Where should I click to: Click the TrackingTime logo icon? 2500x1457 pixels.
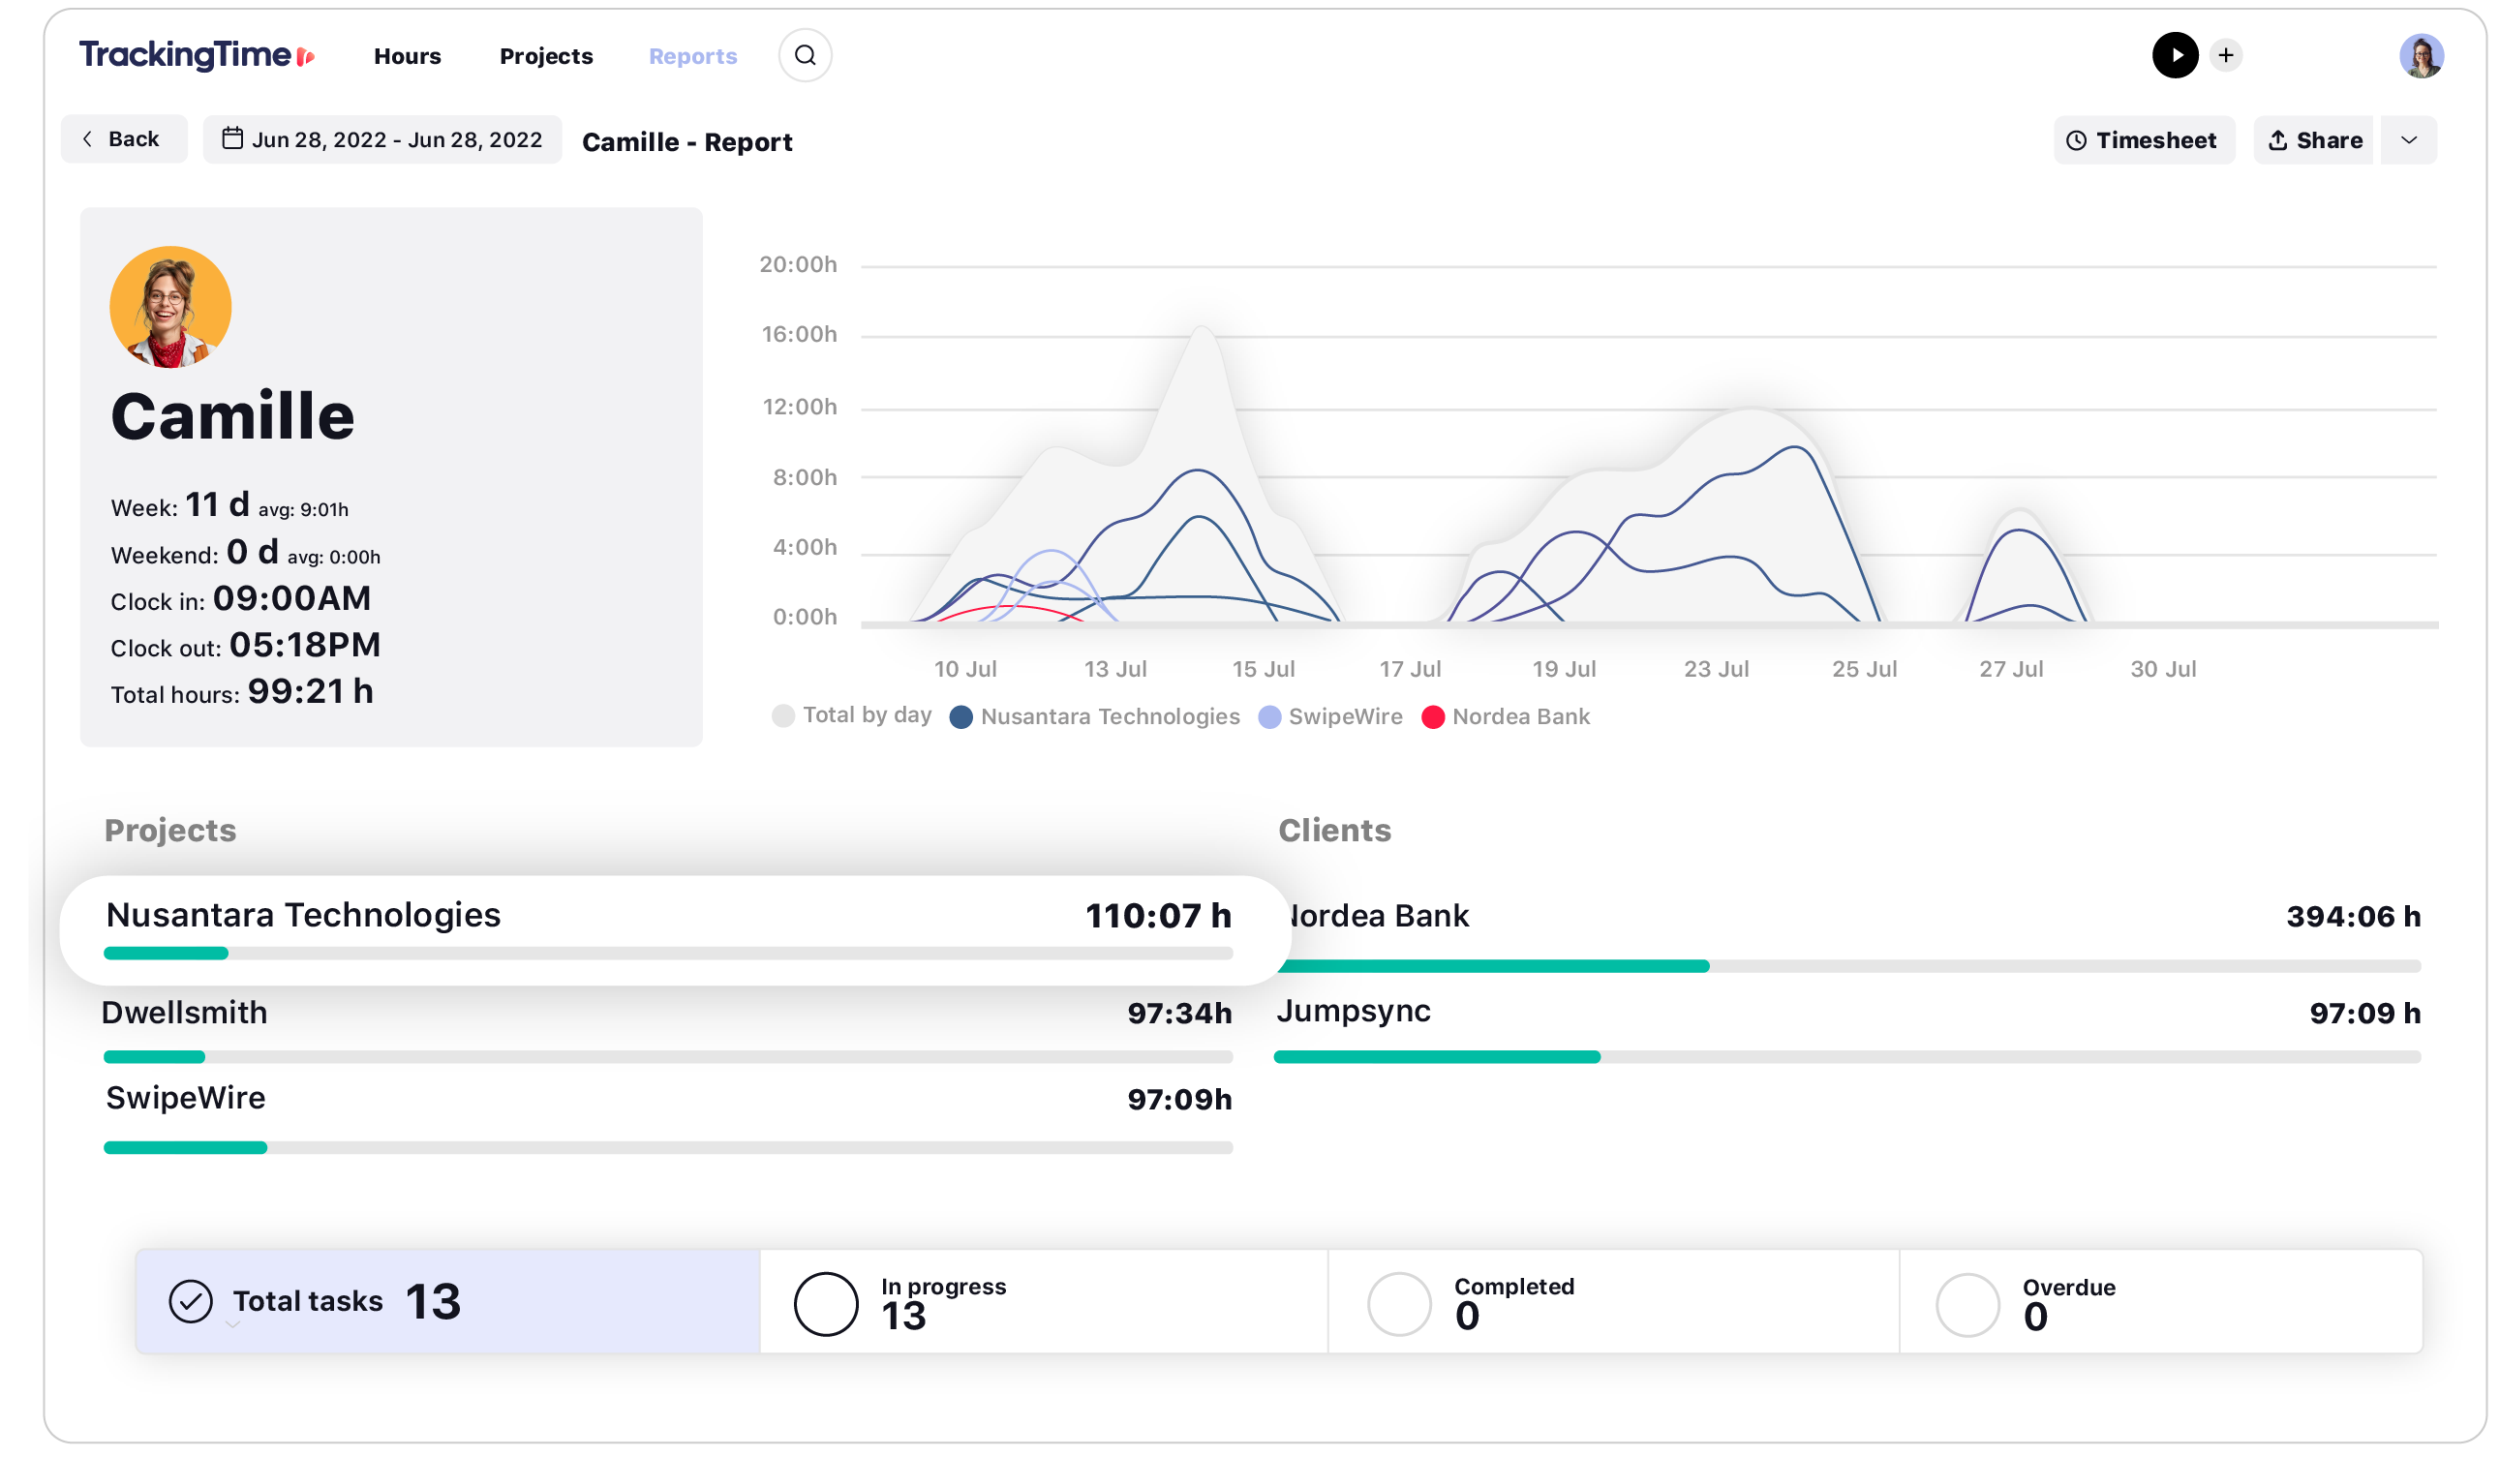point(316,55)
